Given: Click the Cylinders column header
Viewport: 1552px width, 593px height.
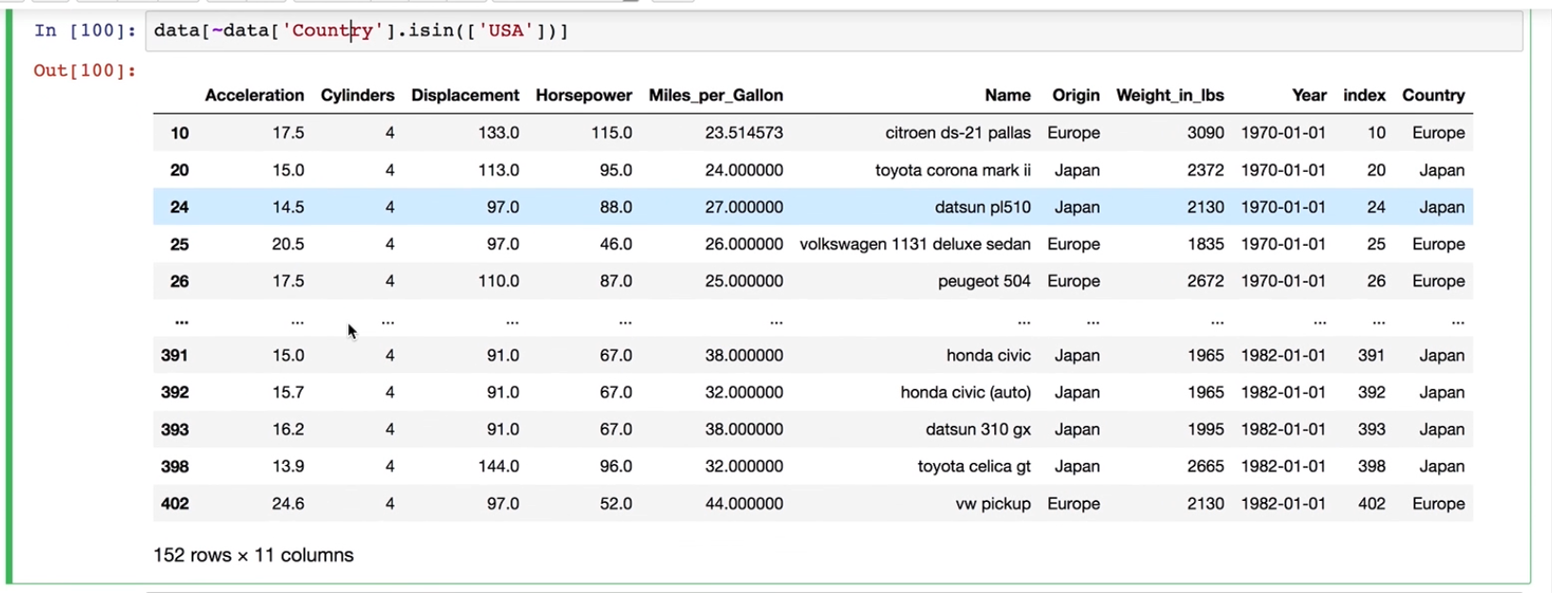Looking at the screenshot, I should [x=358, y=95].
